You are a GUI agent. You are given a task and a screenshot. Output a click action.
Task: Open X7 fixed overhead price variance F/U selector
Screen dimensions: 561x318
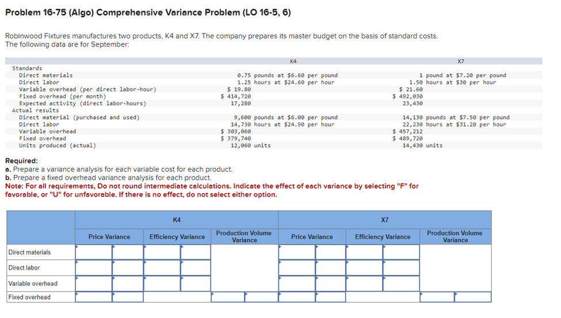click(x=331, y=297)
